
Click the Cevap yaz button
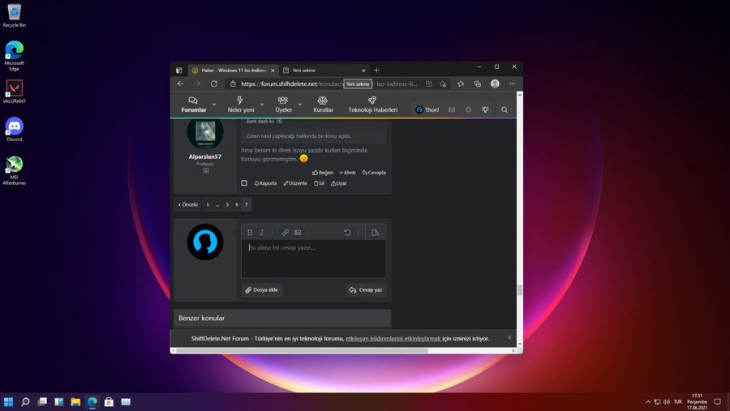(x=366, y=289)
